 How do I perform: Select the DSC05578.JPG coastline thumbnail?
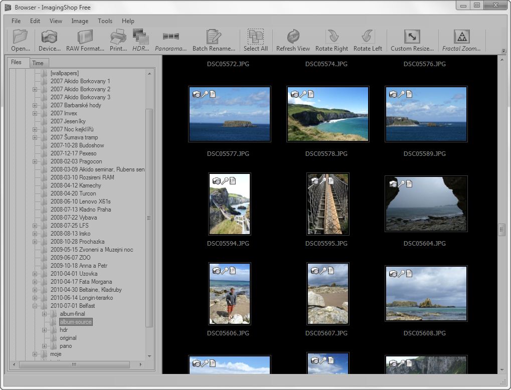pos(327,114)
